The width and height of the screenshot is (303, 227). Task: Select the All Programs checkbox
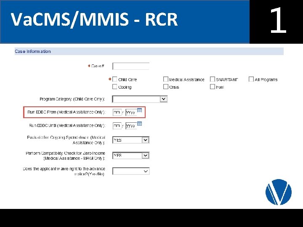point(251,79)
